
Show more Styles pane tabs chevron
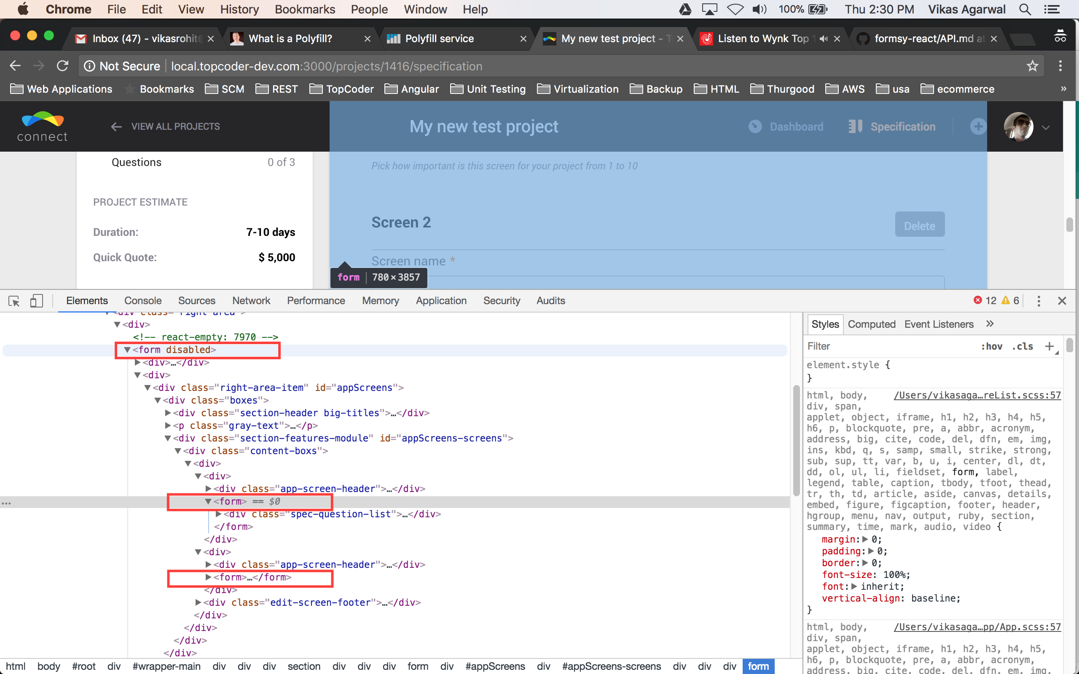point(990,324)
